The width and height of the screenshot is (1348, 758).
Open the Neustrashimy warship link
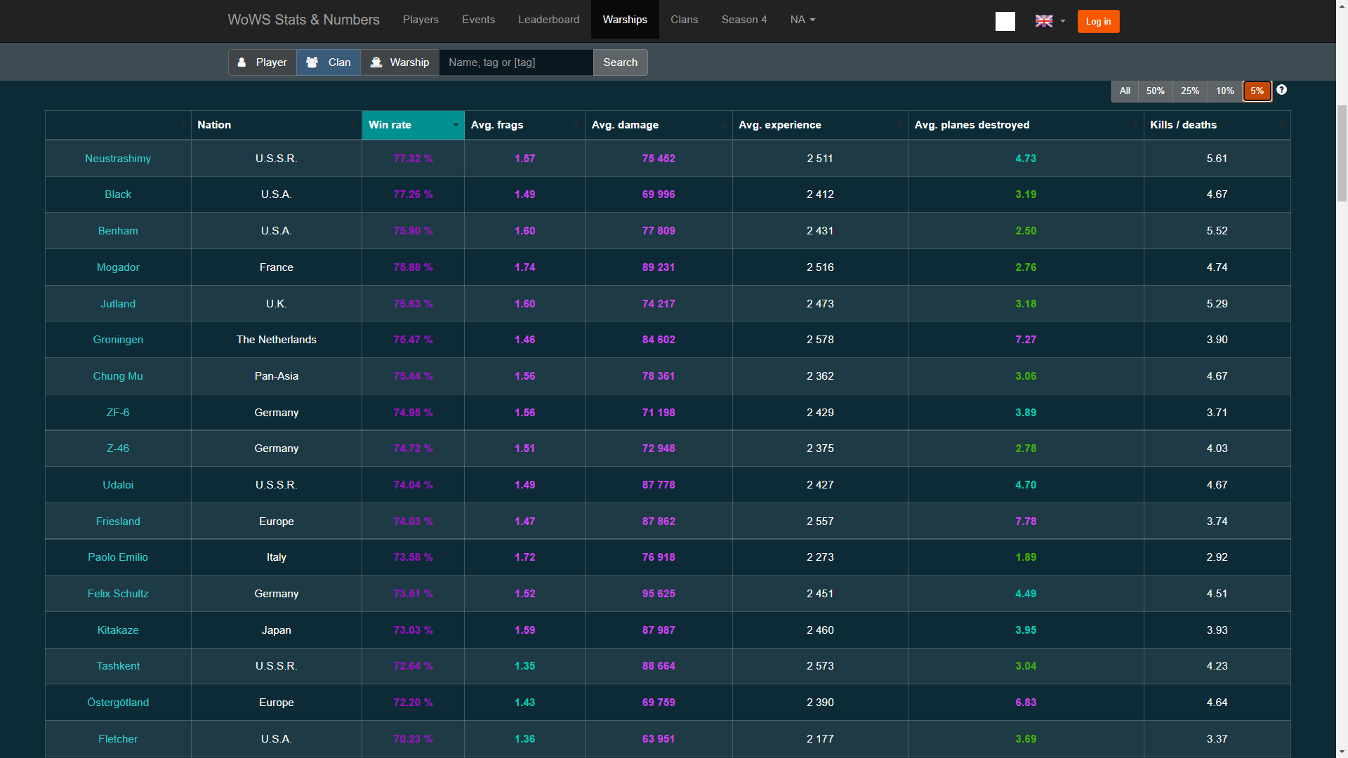point(118,159)
